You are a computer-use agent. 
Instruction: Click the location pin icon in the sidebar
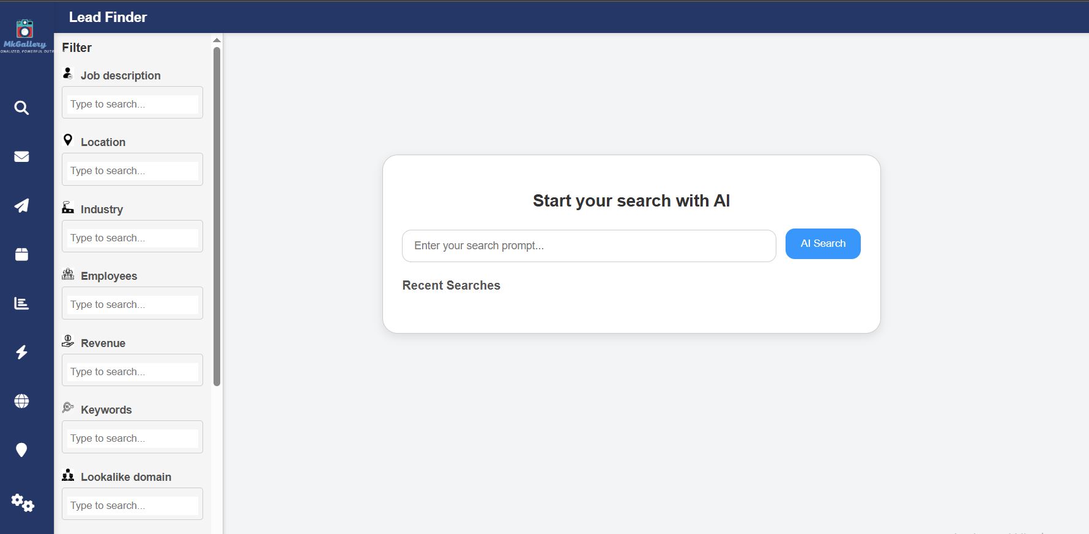(21, 450)
